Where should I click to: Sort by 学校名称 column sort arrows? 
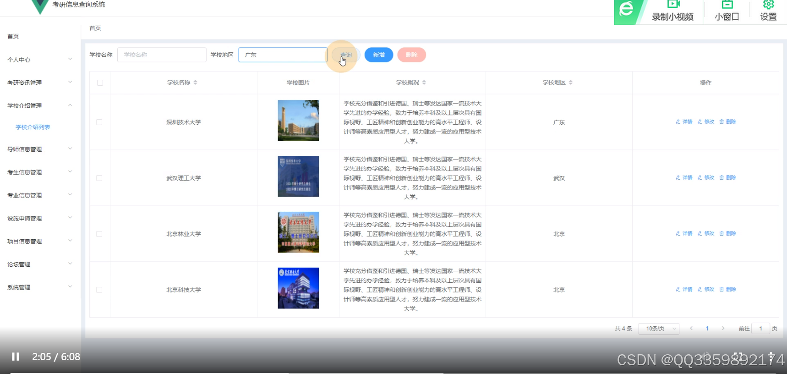pyautogui.click(x=196, y=82)
